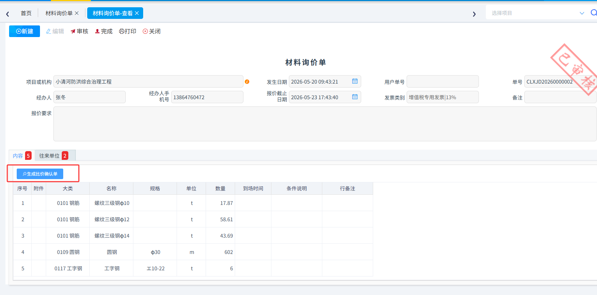Close the 材料询价单 tab with its X

coord(77,13)
